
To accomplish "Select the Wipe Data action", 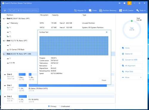I will click(132, 71).
